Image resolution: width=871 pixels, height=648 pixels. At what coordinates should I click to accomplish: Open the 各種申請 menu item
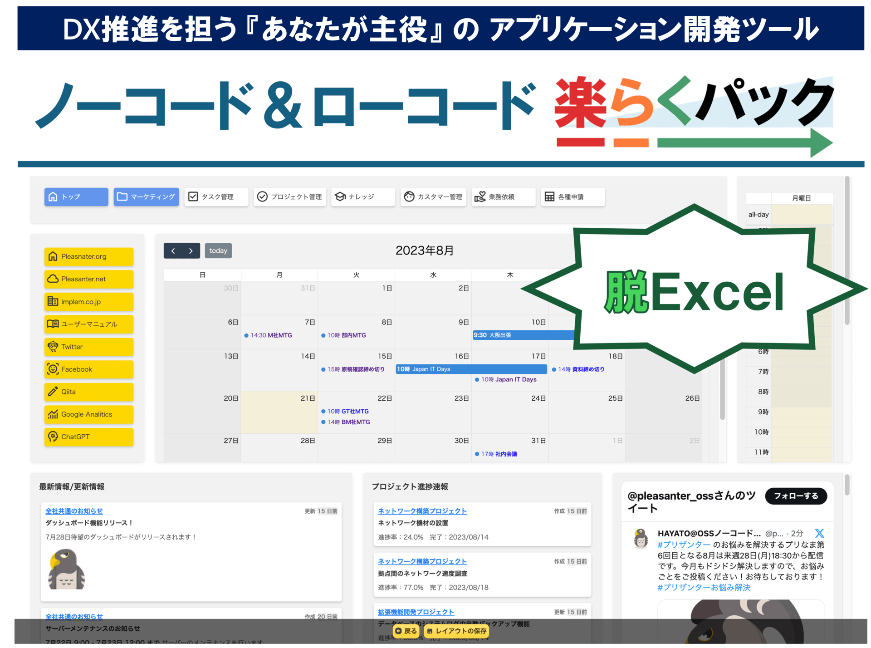tap(572, 197)
